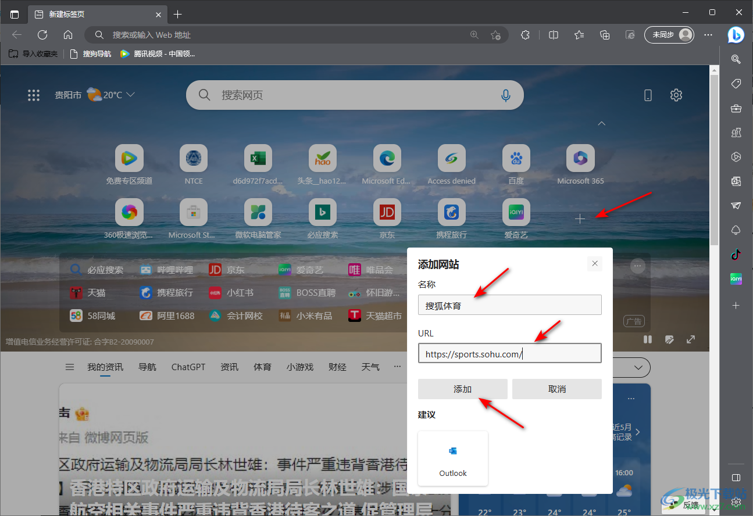Click 取消 button in dialog
753x516 pixels.
557,389
